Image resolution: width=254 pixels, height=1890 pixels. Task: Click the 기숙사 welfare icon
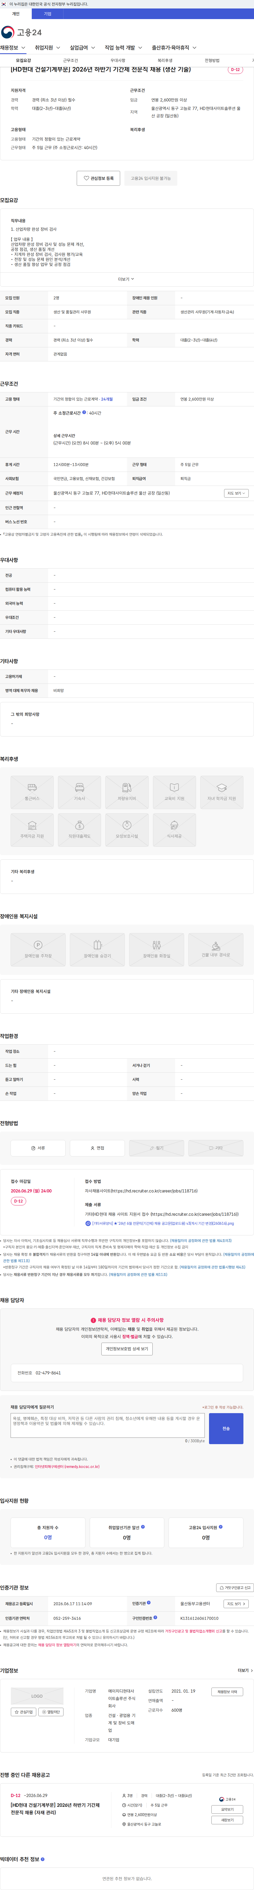click(79, 792)
